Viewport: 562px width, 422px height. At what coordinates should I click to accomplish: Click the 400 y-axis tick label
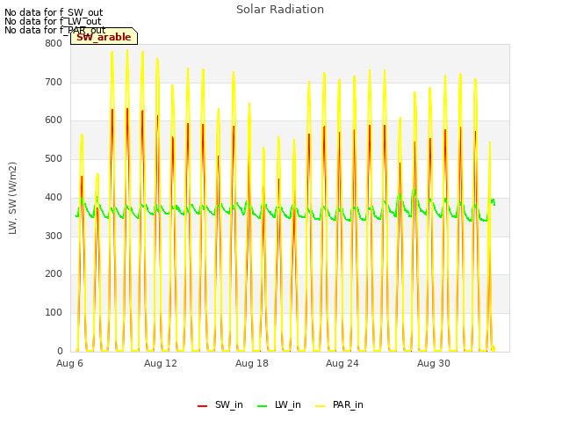click(x=54, y=197)
